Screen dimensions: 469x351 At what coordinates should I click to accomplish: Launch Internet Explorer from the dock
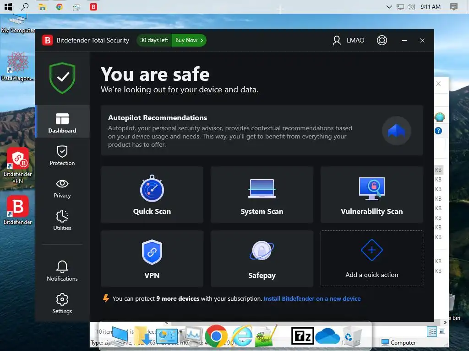coord(242,336)
